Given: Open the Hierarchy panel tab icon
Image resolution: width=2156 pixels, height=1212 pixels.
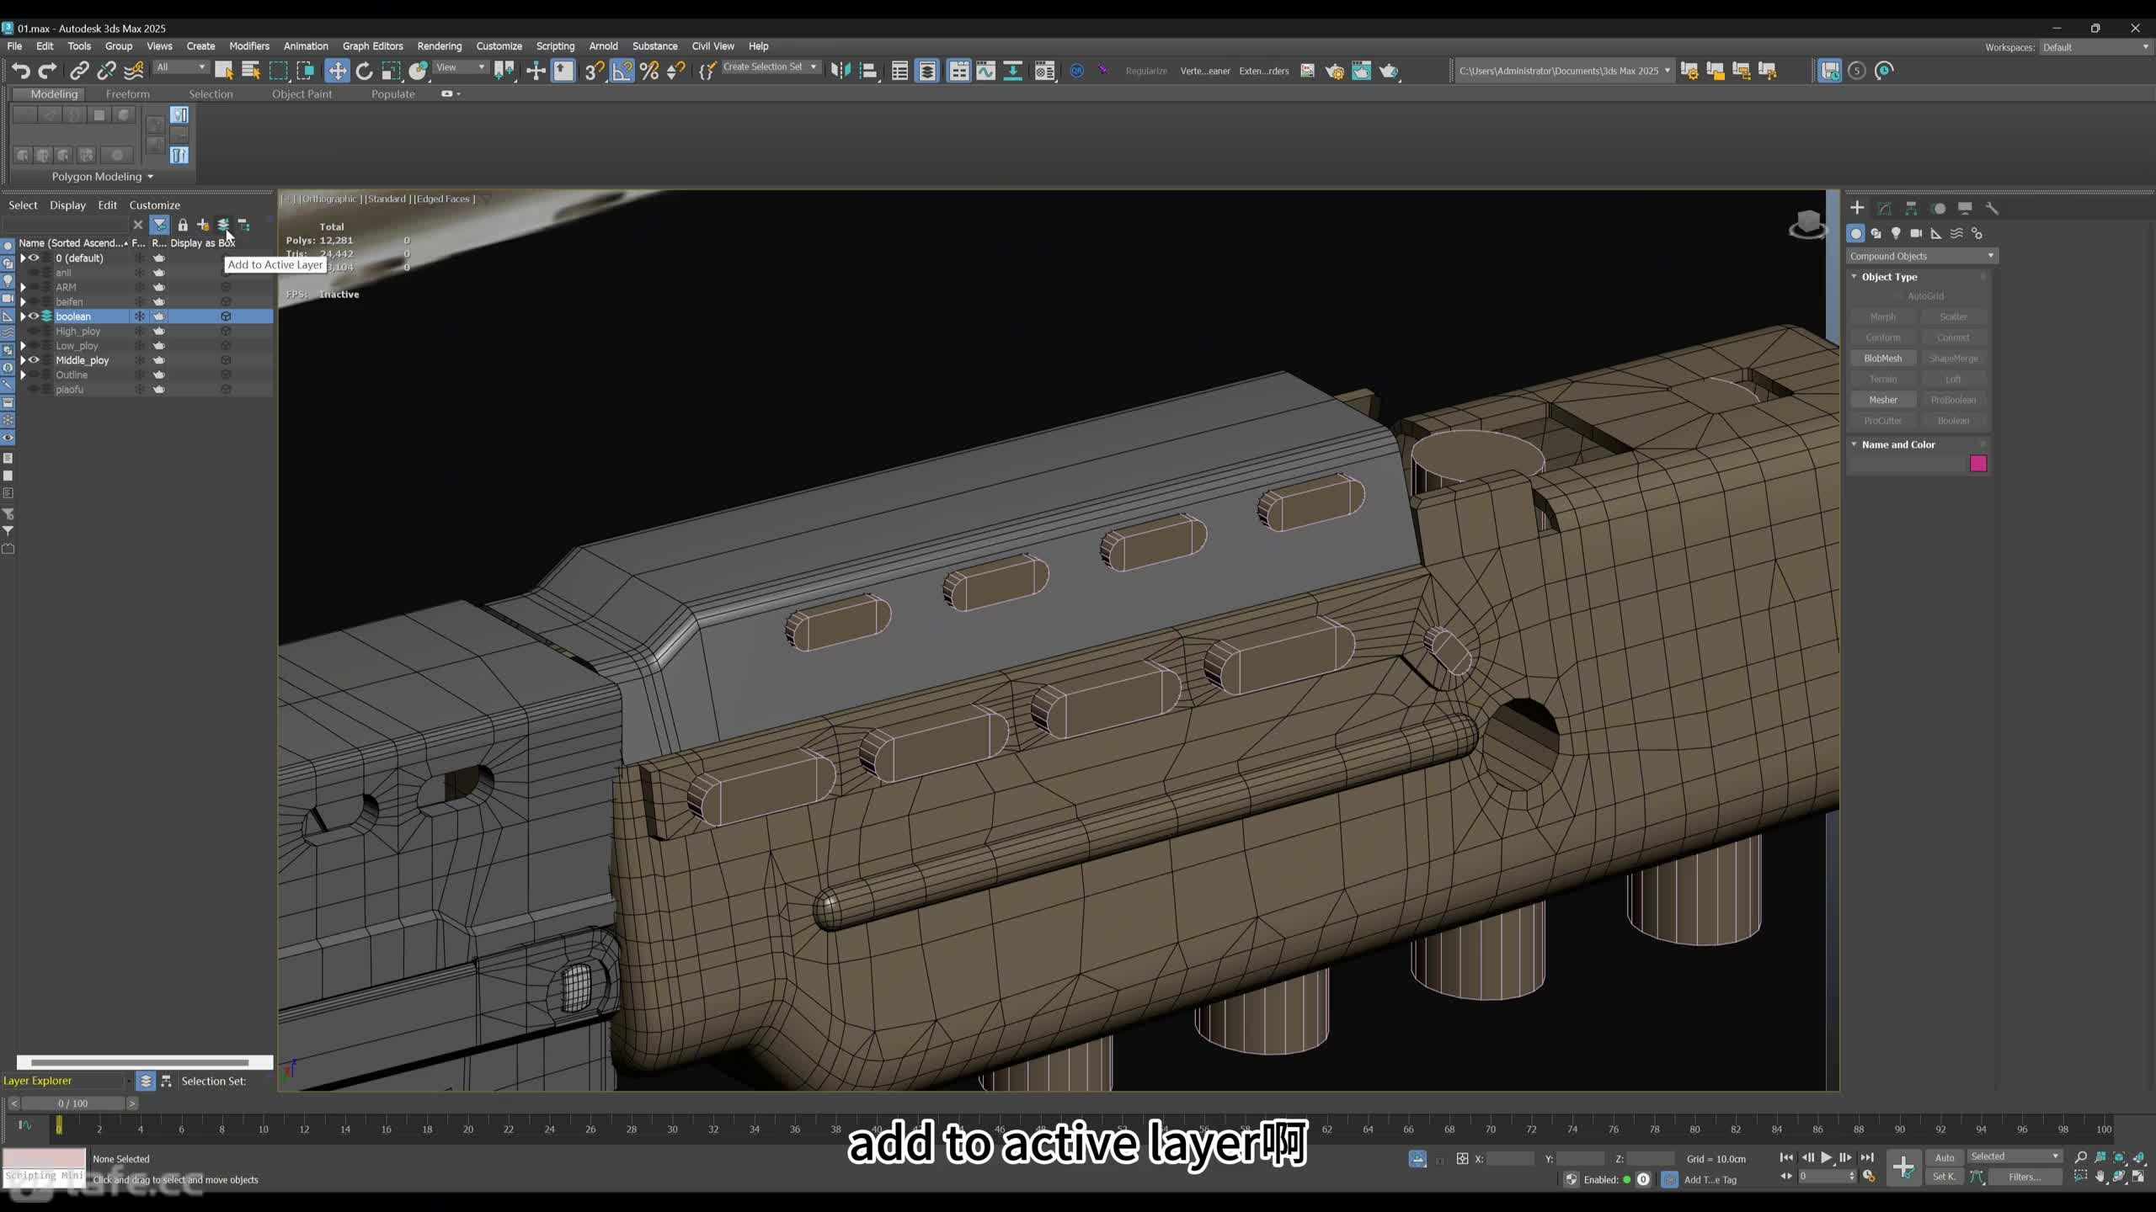Looking at the screenshot, I should (x=1911, y=208).
